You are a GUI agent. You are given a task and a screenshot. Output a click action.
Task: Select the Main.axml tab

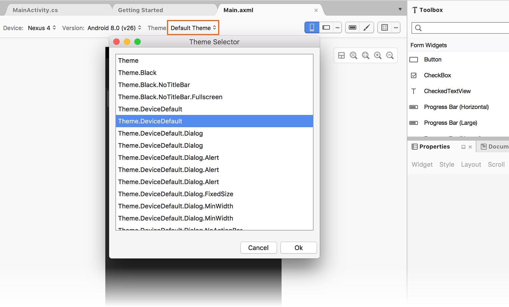click(238, 10)
